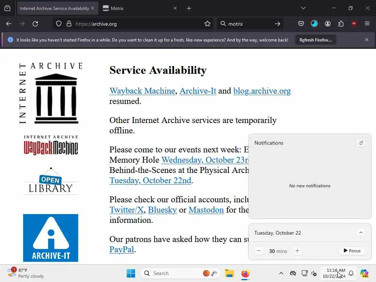
Task: Click the search magnifier icon beside 'motrix'
Action: point(223,23)
